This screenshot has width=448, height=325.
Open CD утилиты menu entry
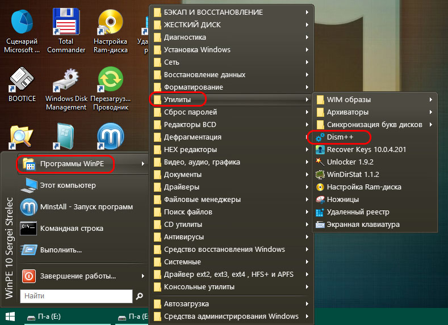coord(231,225)
